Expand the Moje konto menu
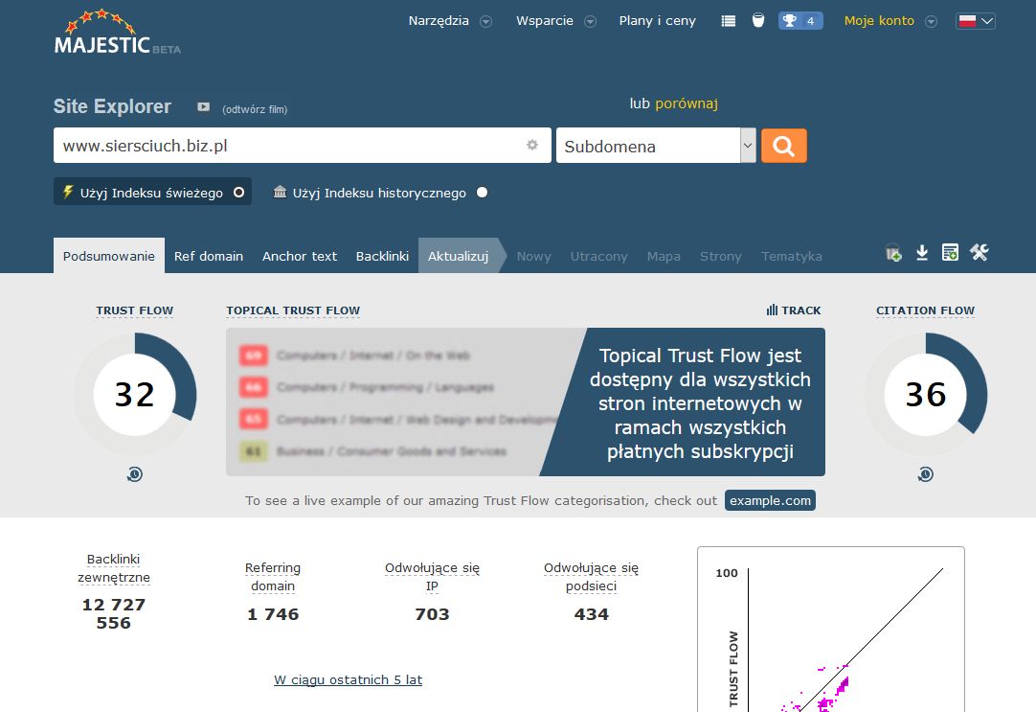 tap(890, 21)
